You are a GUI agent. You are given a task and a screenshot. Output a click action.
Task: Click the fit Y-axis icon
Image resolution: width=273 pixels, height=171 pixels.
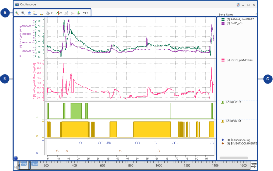tap(35, 13)
